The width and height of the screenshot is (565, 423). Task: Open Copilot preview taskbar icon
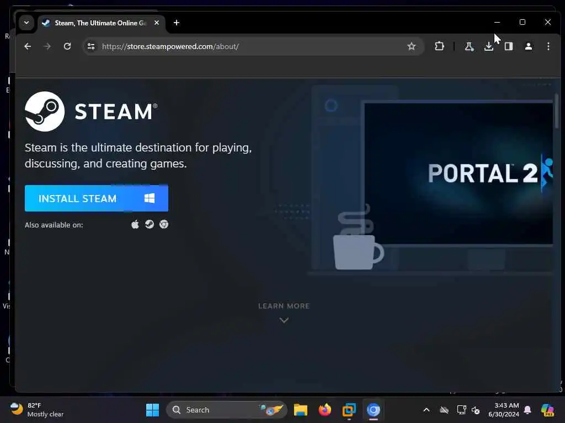click(x=547, y=410)
